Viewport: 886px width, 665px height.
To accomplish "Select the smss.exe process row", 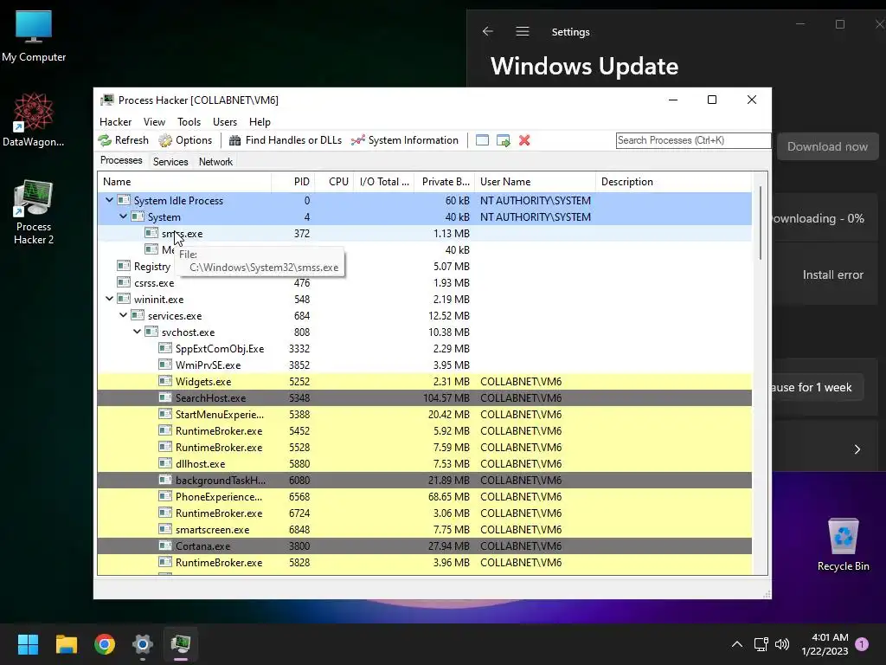I will pyautogui.click(x=424, y=234).
